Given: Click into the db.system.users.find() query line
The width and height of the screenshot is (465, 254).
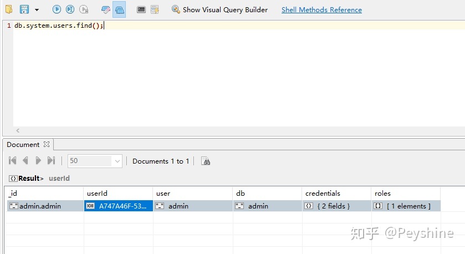Looking at the screenshot, I should point(59,26).
